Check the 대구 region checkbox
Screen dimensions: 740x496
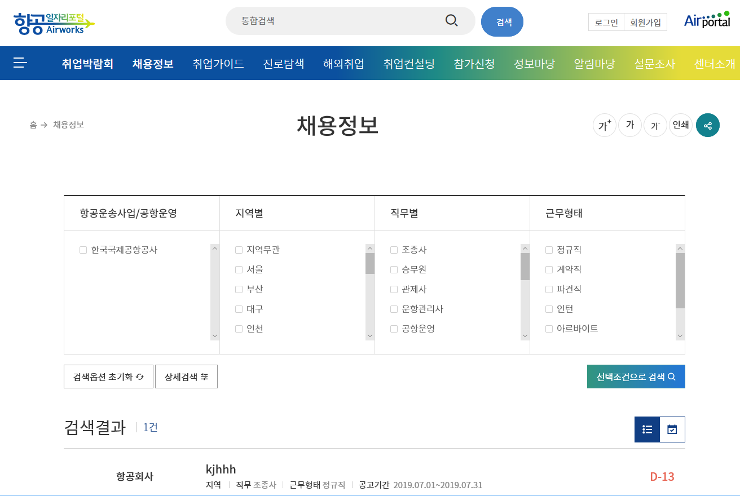point(239,309)
